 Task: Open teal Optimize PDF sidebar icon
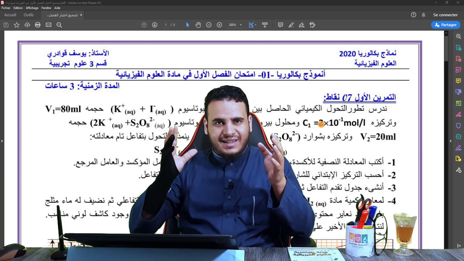458,137
